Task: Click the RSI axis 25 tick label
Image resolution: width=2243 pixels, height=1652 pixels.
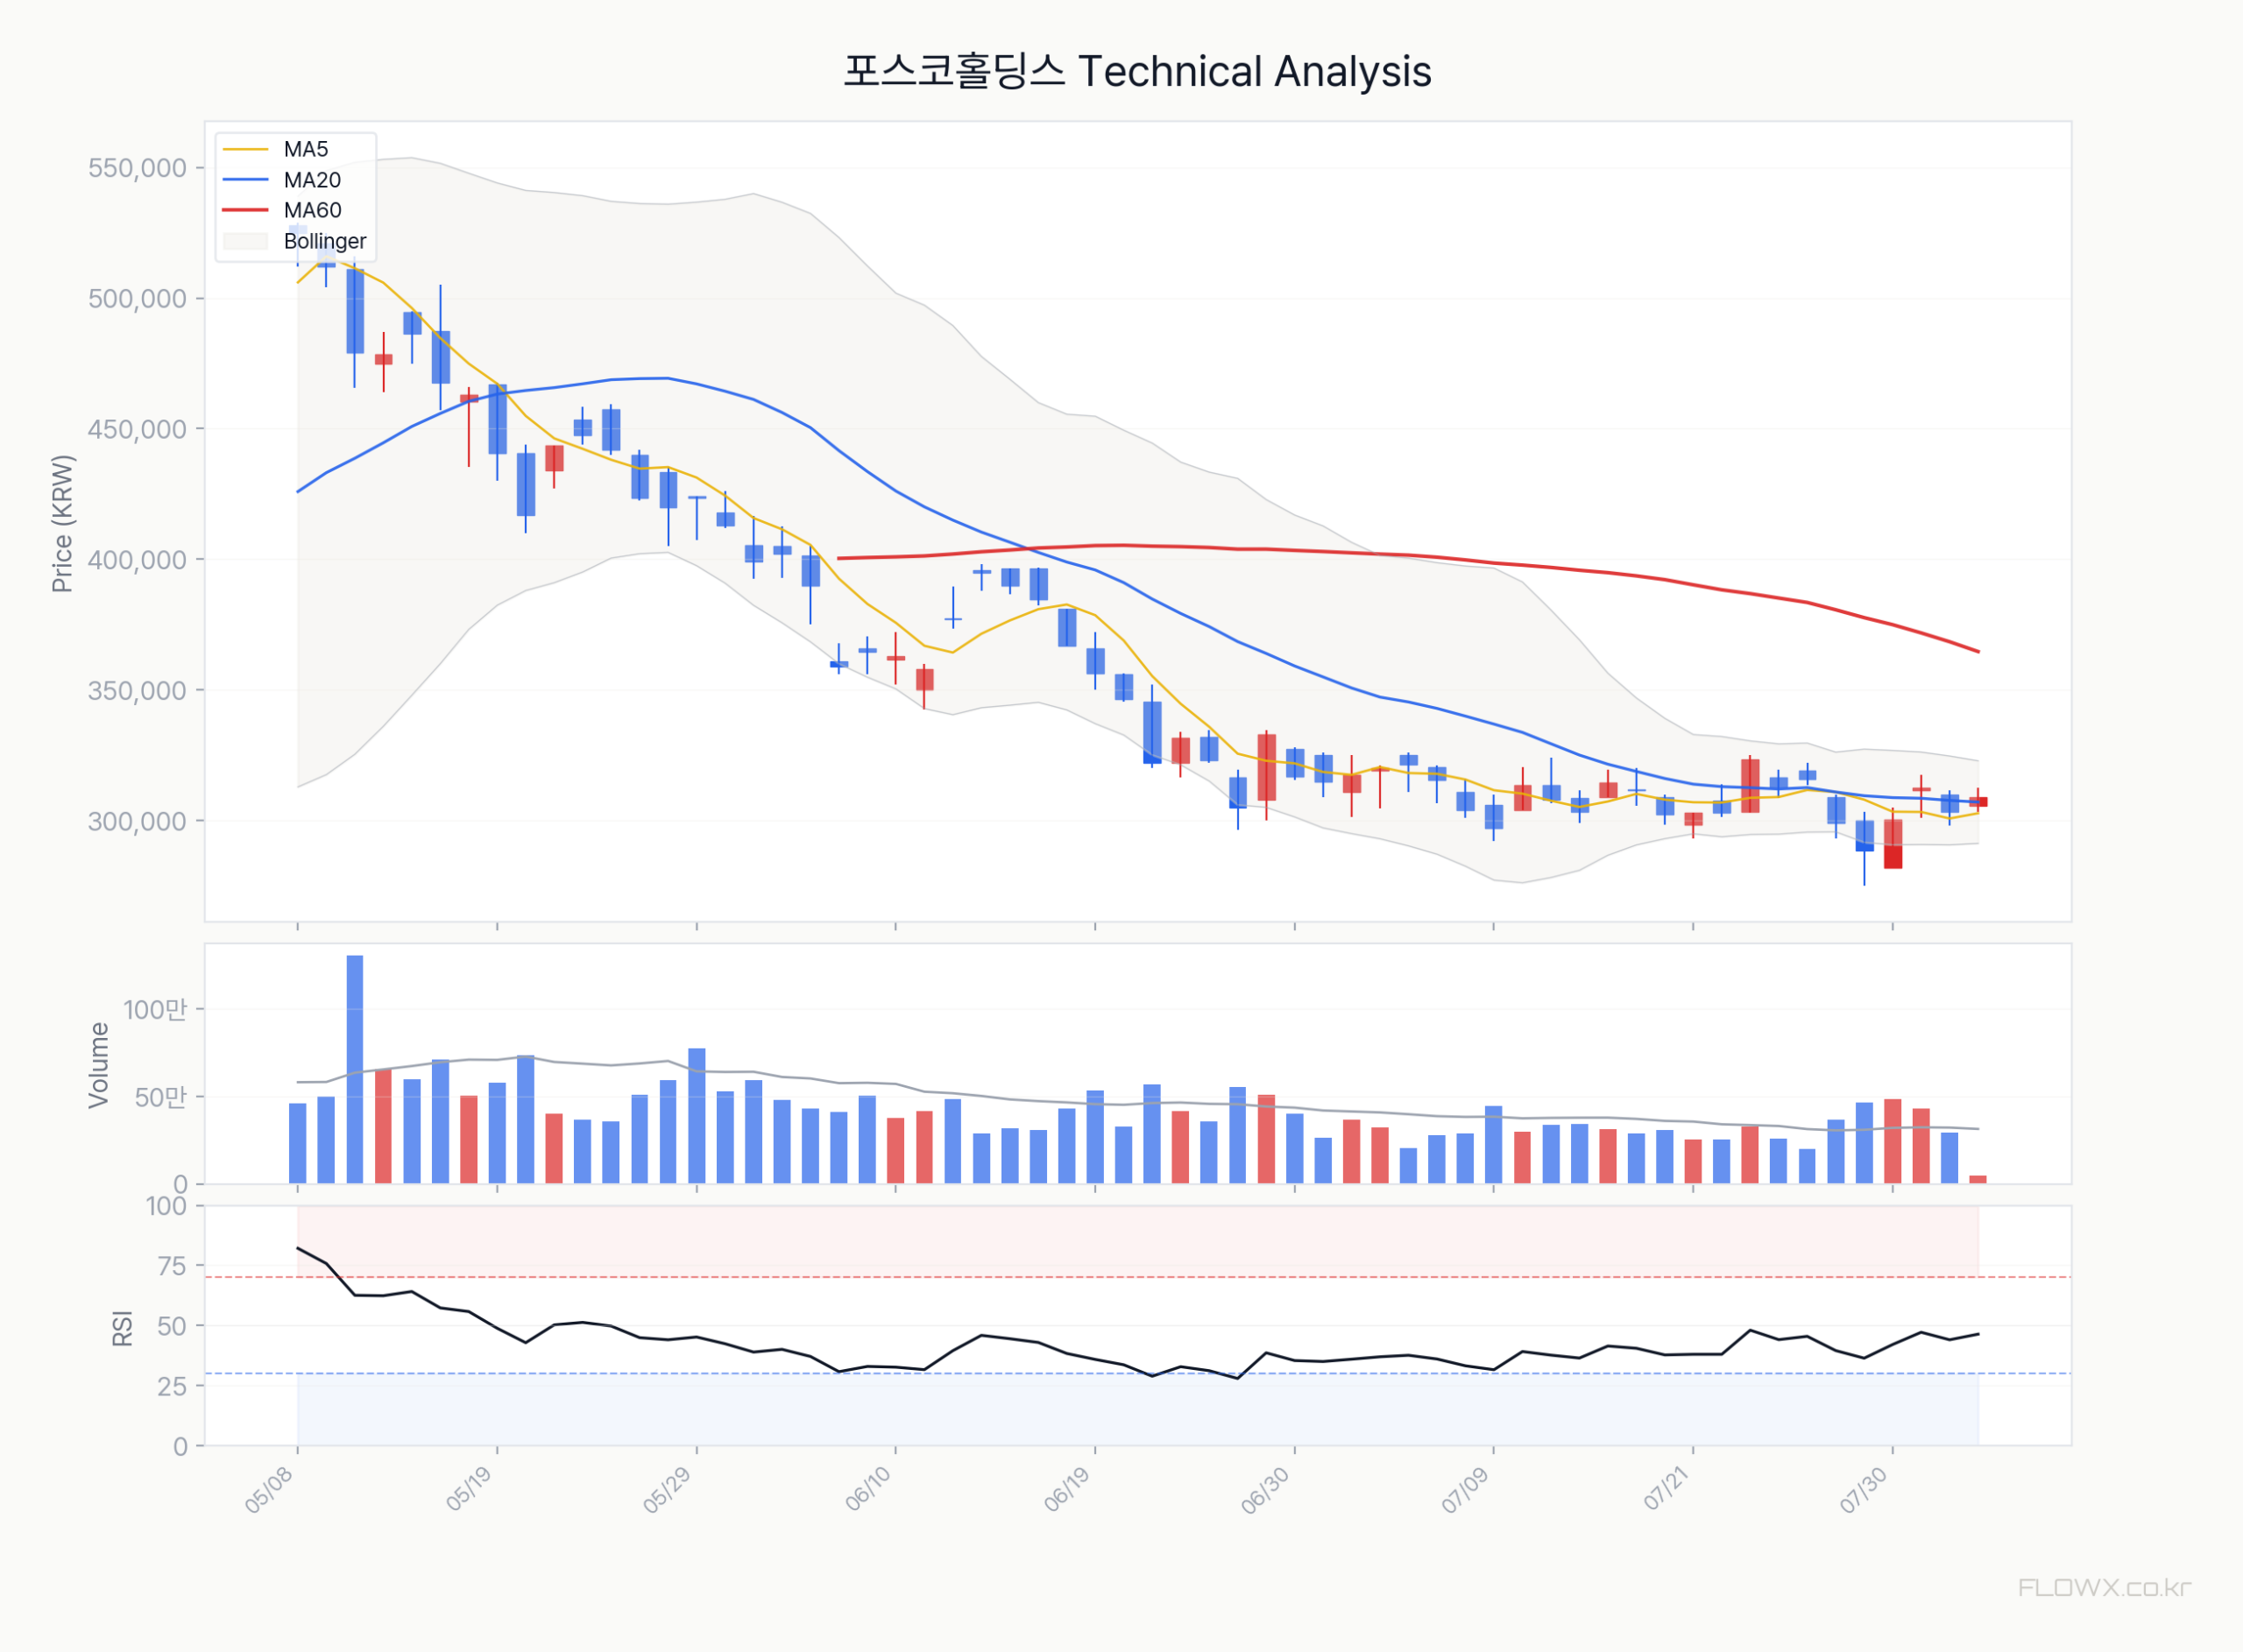Action: coord(172,1386)
